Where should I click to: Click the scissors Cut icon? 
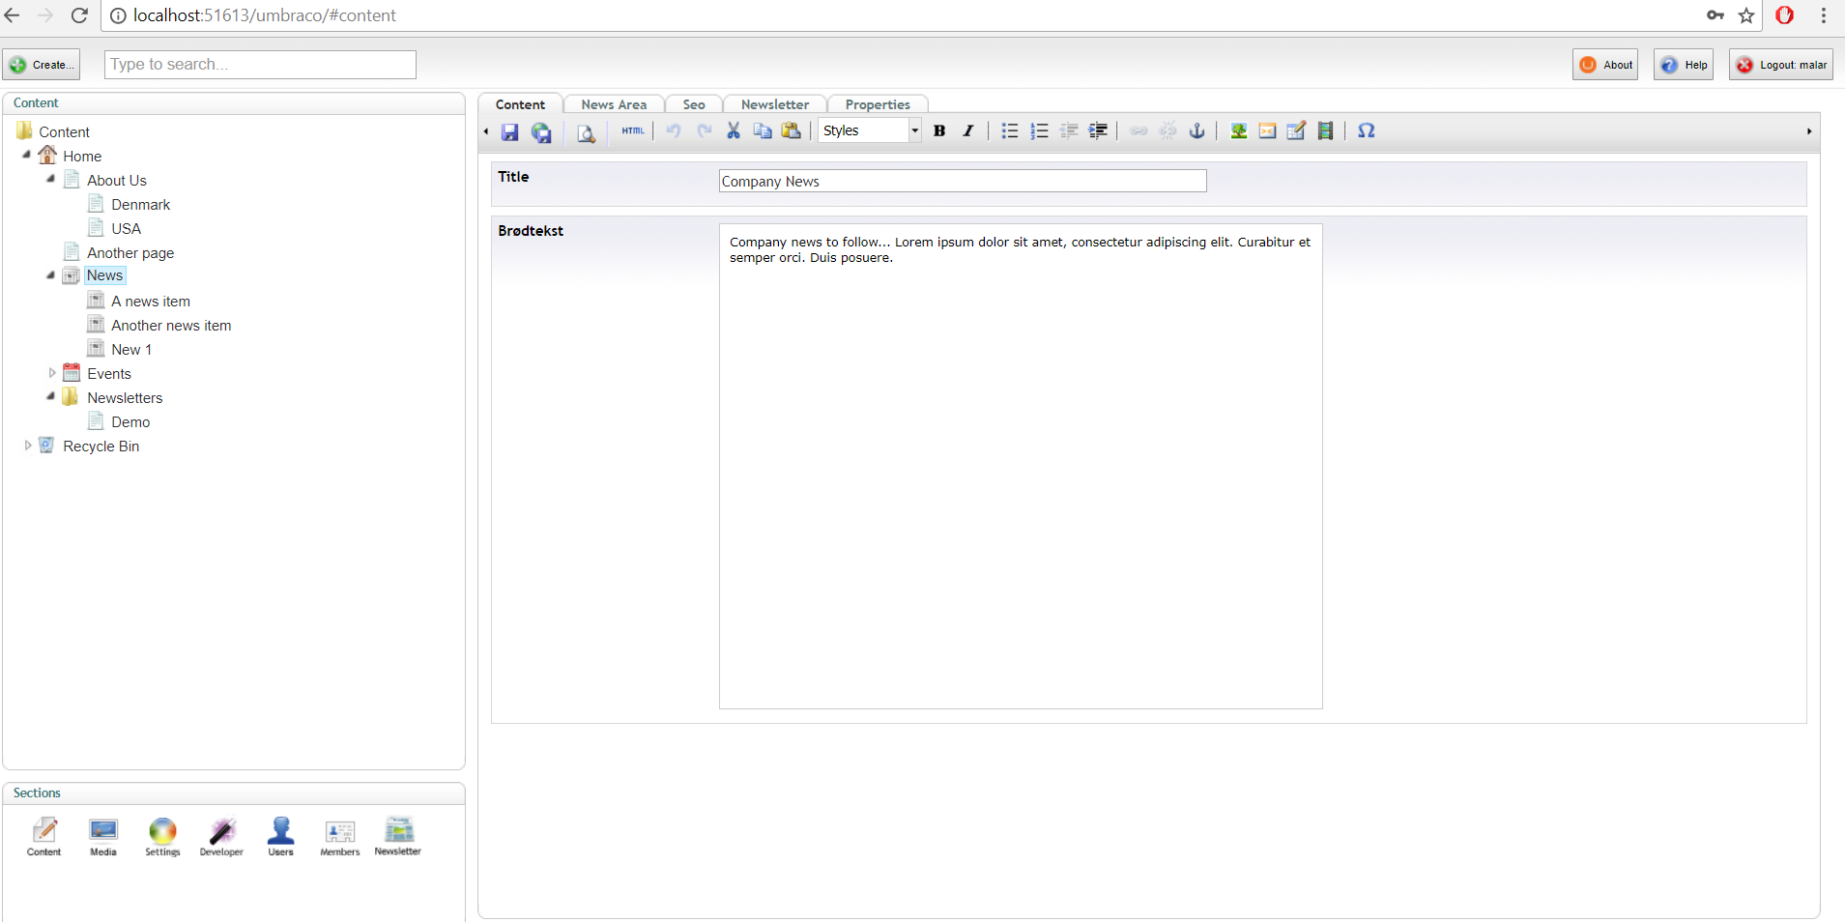734,131
